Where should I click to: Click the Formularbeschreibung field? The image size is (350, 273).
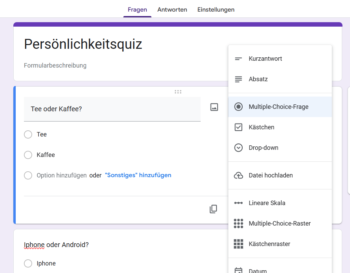(55, 65)
